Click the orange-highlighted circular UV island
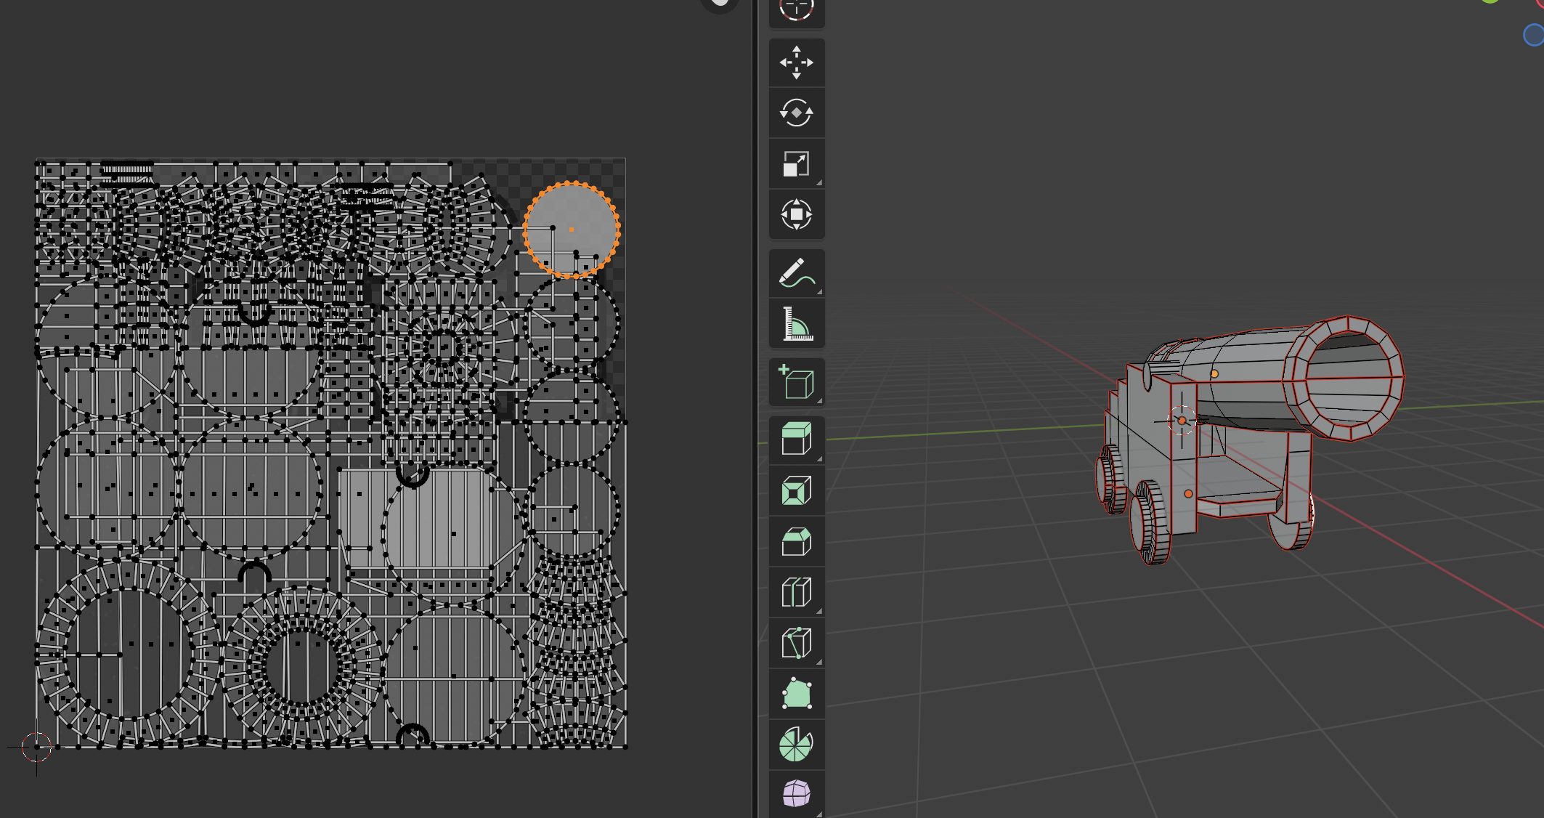The height and width of the screenshot is (818, 1544). tap(572, 230)
